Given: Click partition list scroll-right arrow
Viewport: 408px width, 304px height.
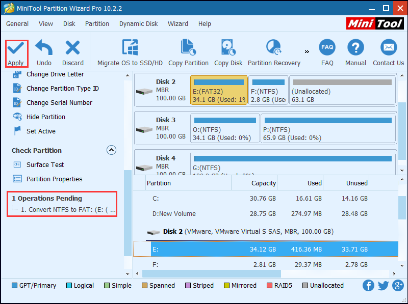Looking at the screenshot, I should 394,273.
